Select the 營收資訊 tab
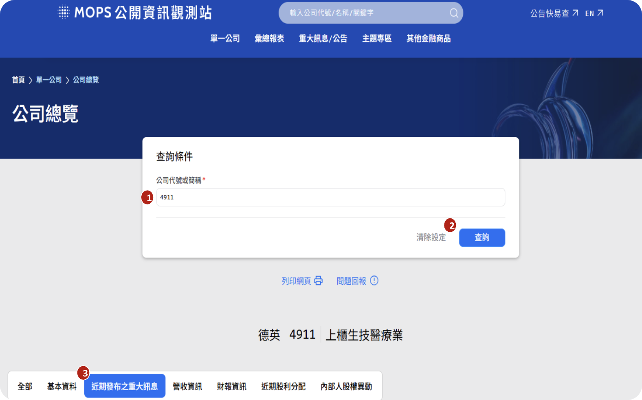 pyautogui.click(x=187, y=386)
